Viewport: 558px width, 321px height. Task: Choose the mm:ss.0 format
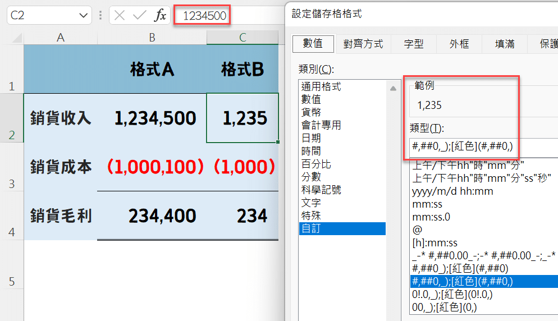[484, 217]
